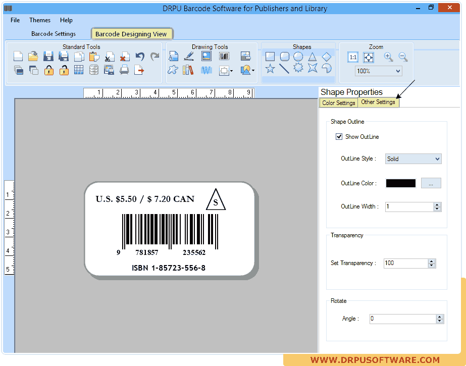The image size is (466, 366).
Task: Uncheck the Show OutLine checkbox
Action: [x=339, y=137]
